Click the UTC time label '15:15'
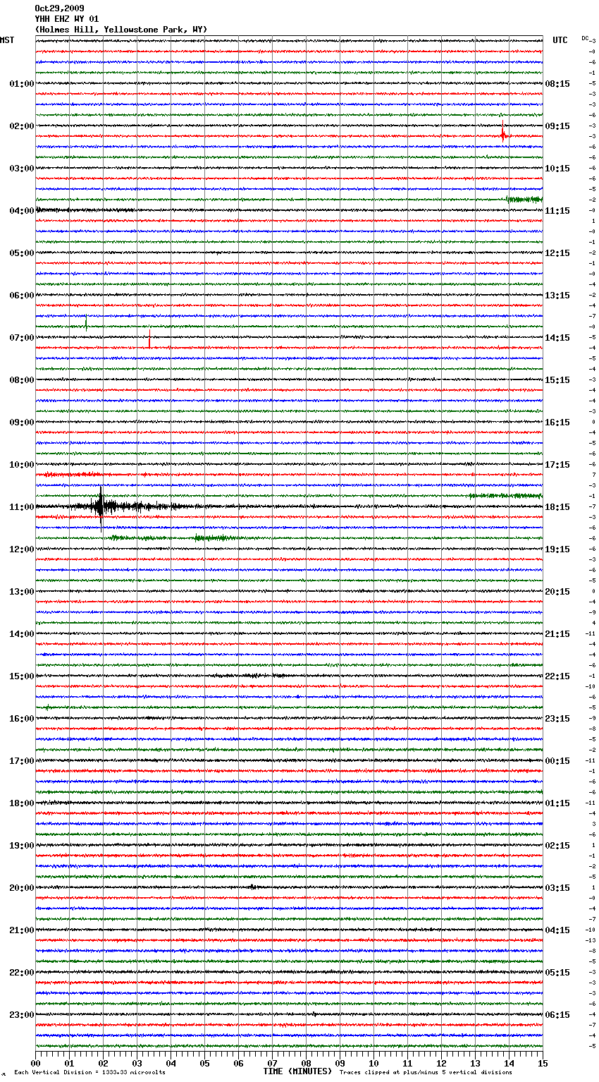 tap(557, 380)
